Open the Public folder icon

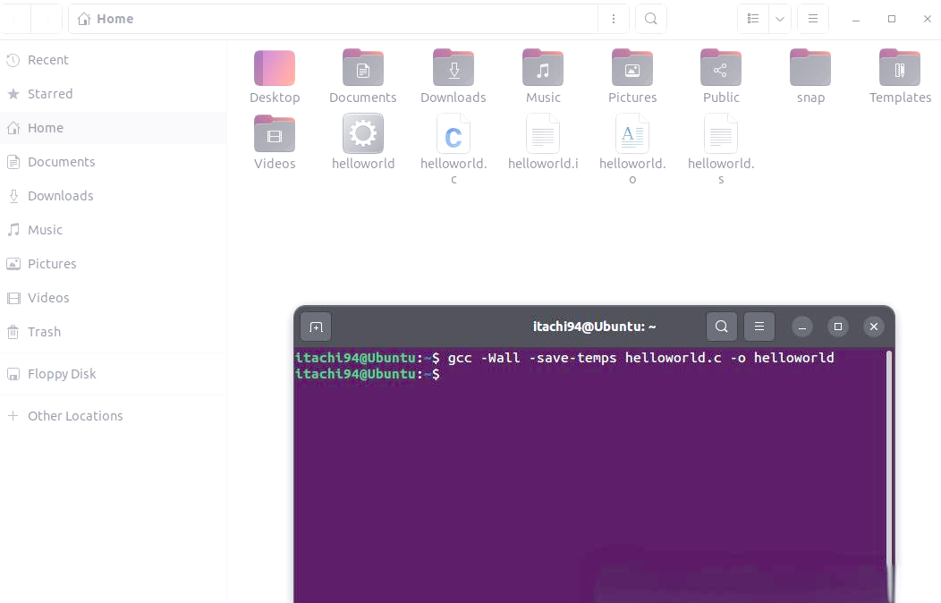point(721,68)
